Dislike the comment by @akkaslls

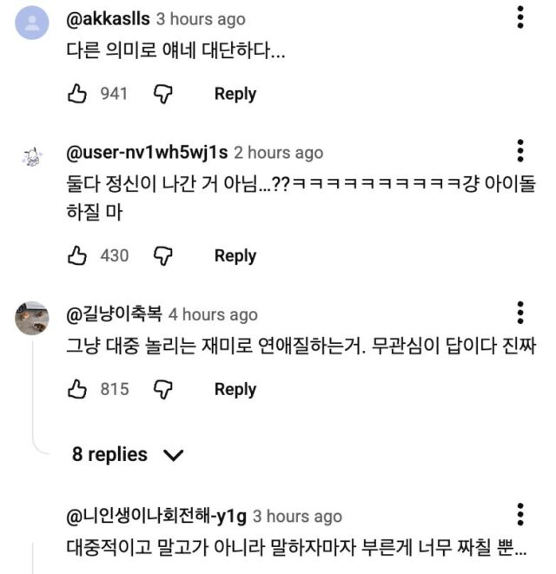[x=163, y=94]
